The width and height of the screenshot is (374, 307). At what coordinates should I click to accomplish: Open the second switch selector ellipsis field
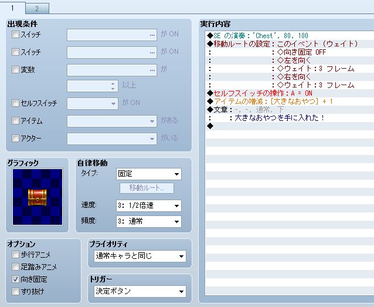pyautogui.click(x=112, y=53)
